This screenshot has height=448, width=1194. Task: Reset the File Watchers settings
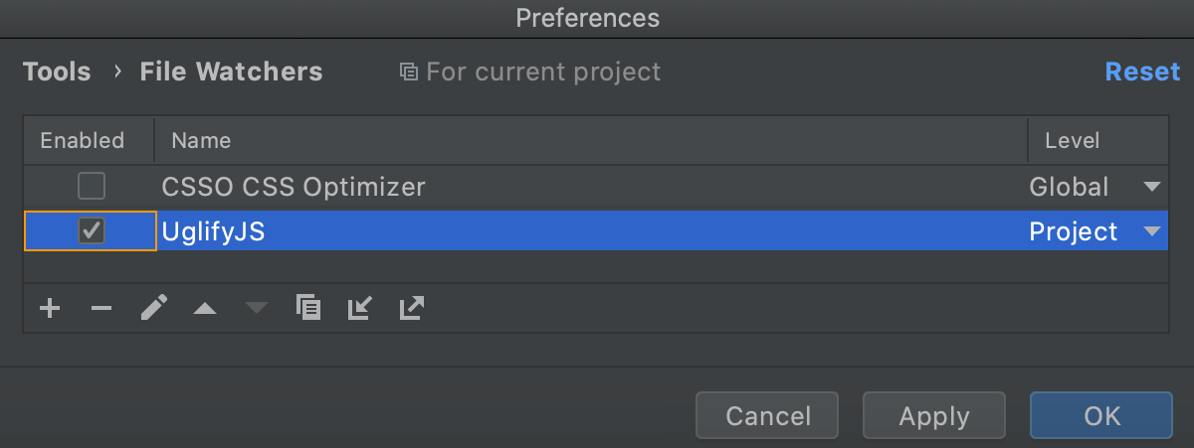click(x=1142, y=73)
